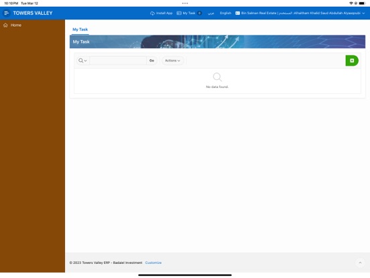The image size is (370, 278).
Task: Open My Task in top bar
Action: tap(189, 13)
